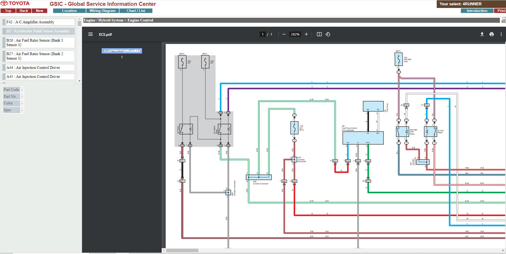Image resolution: width=506 pixels, height=254 pixels.
Task: Click the Spec label
Action: click(11, 110)
